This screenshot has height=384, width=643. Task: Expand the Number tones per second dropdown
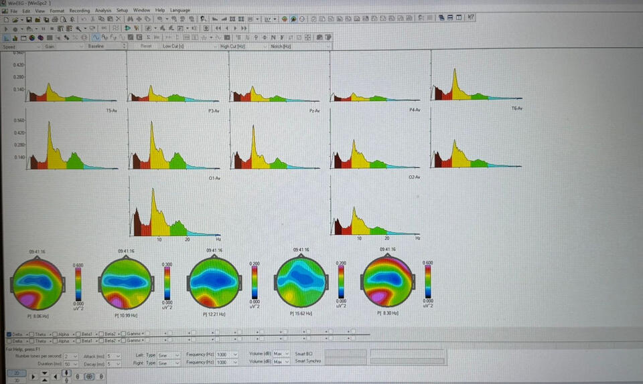coord(71,356)
